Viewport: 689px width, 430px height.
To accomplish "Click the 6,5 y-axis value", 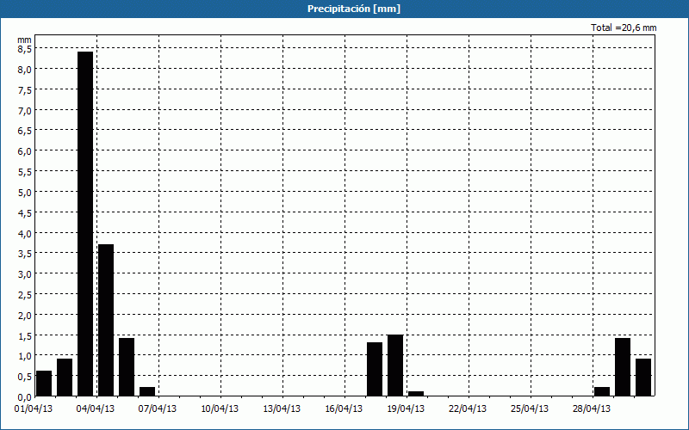I will click(24, 131).
